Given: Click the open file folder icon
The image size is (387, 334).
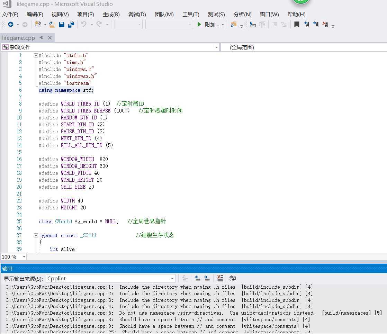Looking at the screenshot, I should 52,25.
